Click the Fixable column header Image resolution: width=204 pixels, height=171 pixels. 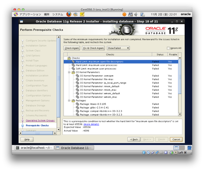pos(173,54)
